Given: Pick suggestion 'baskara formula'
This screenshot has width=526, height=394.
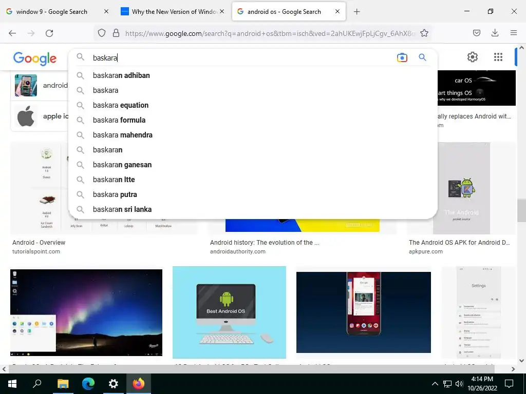Looking at the screenshot, I should click(253, 120).
